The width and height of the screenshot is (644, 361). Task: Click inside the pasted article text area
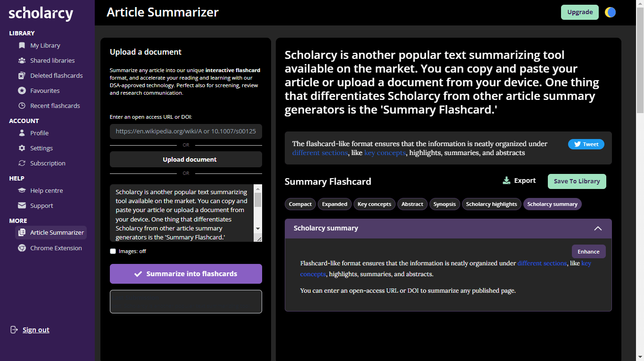[x=182, y=213]
